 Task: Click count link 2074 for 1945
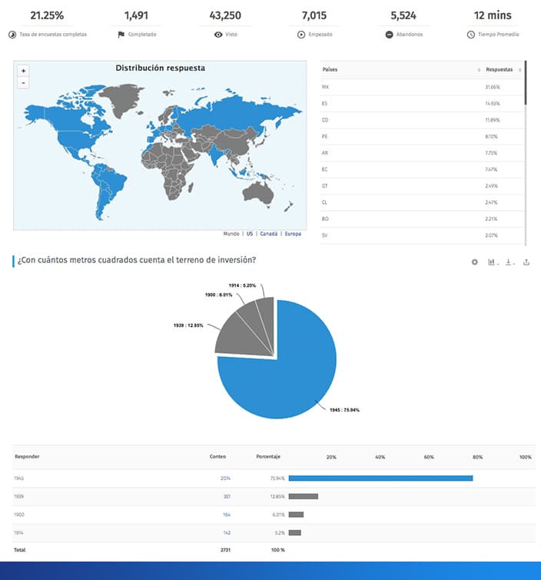[225, 478]
